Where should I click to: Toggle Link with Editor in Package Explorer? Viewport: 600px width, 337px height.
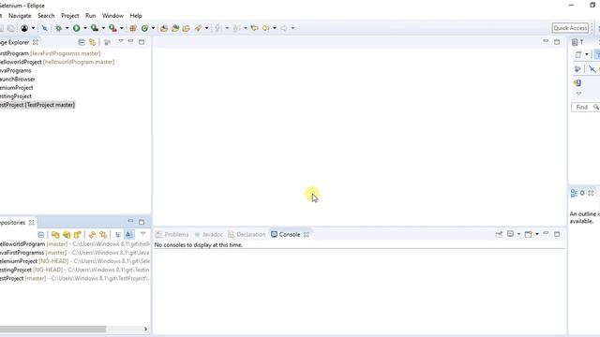92,42
